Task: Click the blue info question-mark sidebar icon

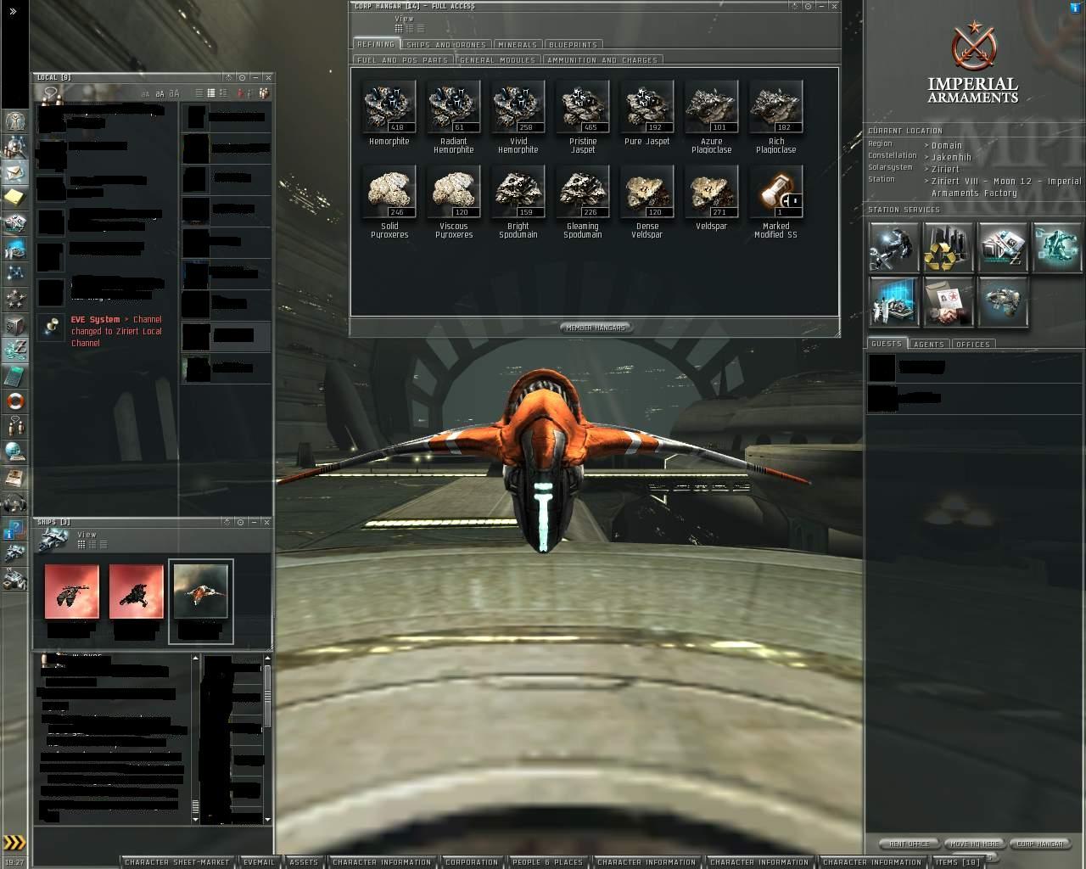Action: [x=14, y=530]
